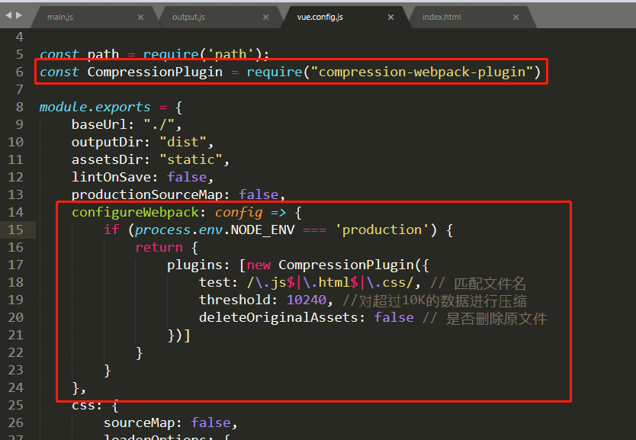The width and height of the screenshot is (636, 440).
Task: Click the test regex on line 18
Action: point(330,282)
